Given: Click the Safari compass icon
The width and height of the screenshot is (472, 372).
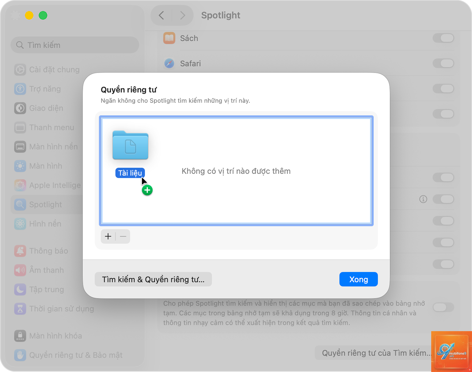Looking at the screenshot, I should coord(169,63).
